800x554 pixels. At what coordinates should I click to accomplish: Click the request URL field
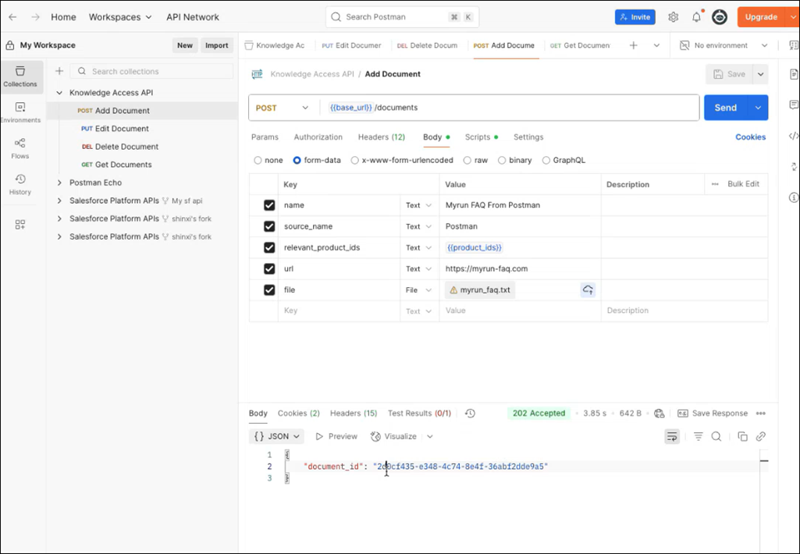point(510,108)
